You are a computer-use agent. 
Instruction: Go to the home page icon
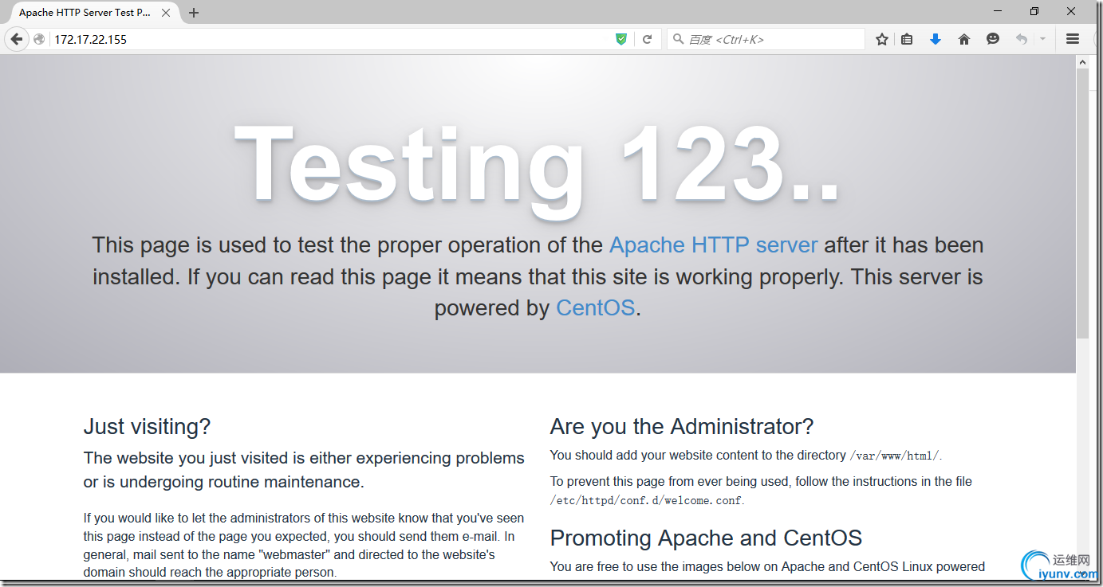[964, 39]
